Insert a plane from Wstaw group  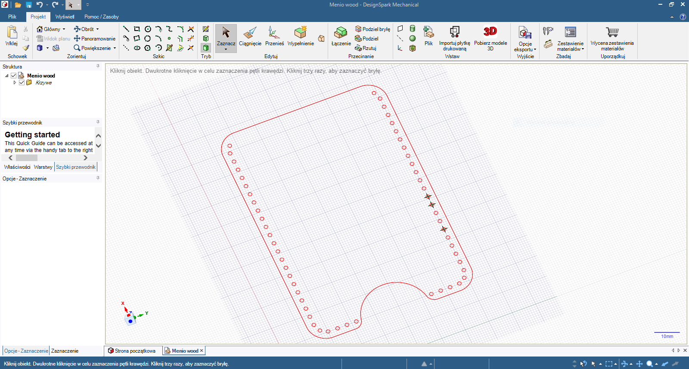[400, 29]
